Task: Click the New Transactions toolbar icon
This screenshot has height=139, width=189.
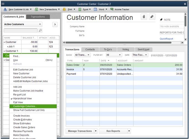Action: point(36,9)
